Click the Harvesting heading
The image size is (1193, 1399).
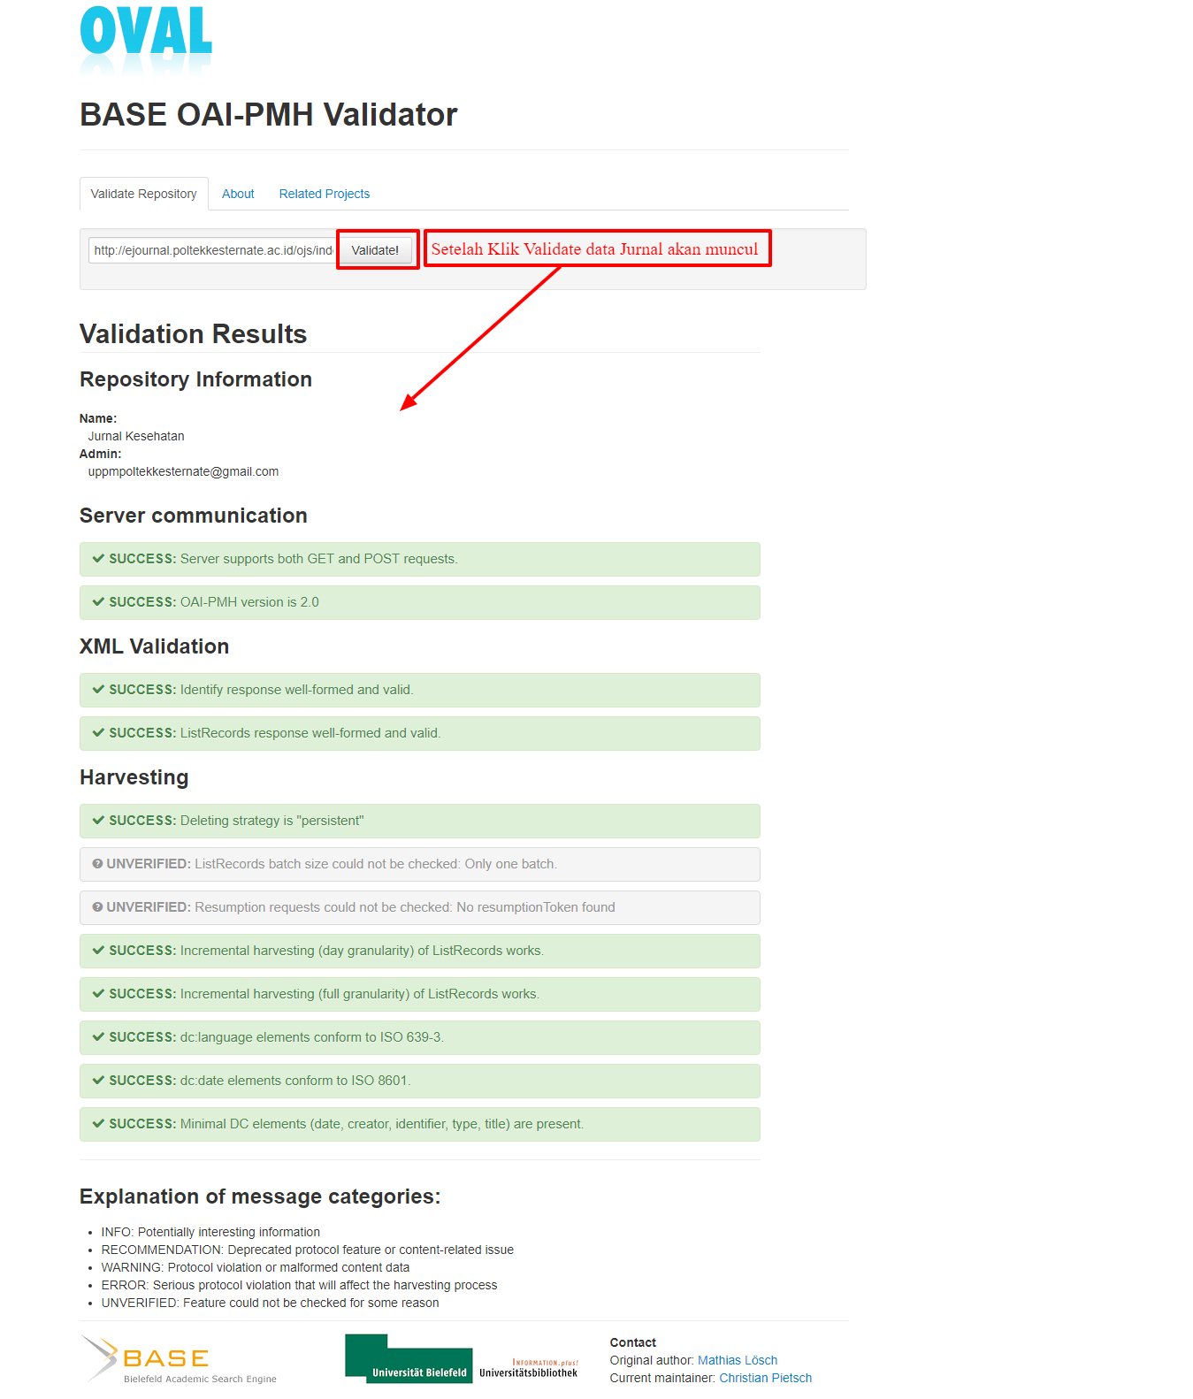coord(134,777)
